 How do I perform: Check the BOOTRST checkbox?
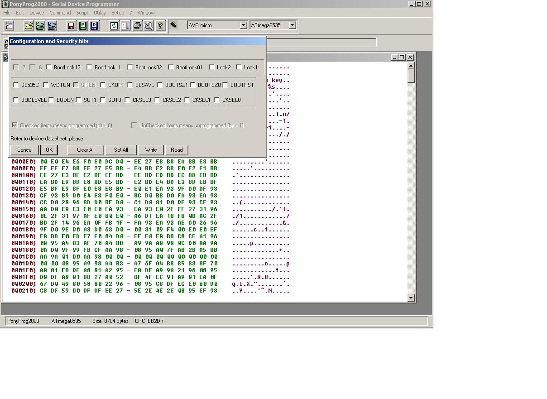[x=225, y=85]
